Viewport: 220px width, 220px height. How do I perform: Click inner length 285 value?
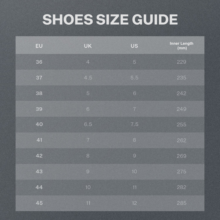tap(182, 203)
